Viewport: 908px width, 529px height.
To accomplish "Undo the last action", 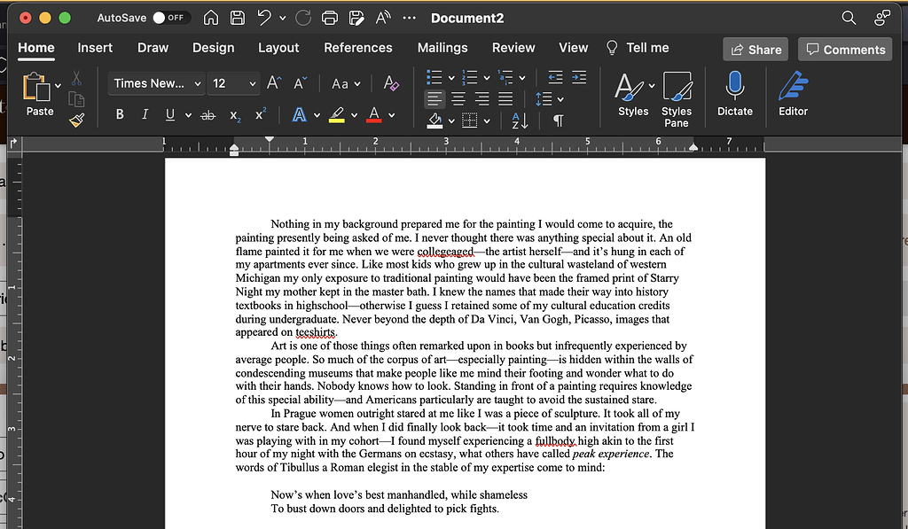I will tap(264, 18).
